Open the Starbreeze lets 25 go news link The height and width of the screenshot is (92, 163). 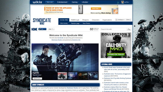[x=117, y=78]
